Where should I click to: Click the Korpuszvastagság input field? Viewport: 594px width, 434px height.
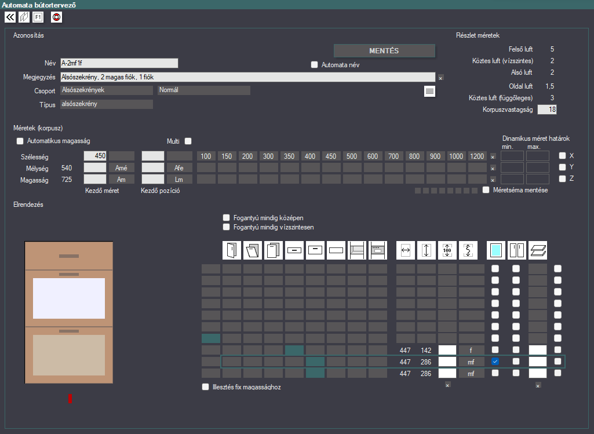pos(547,110)
